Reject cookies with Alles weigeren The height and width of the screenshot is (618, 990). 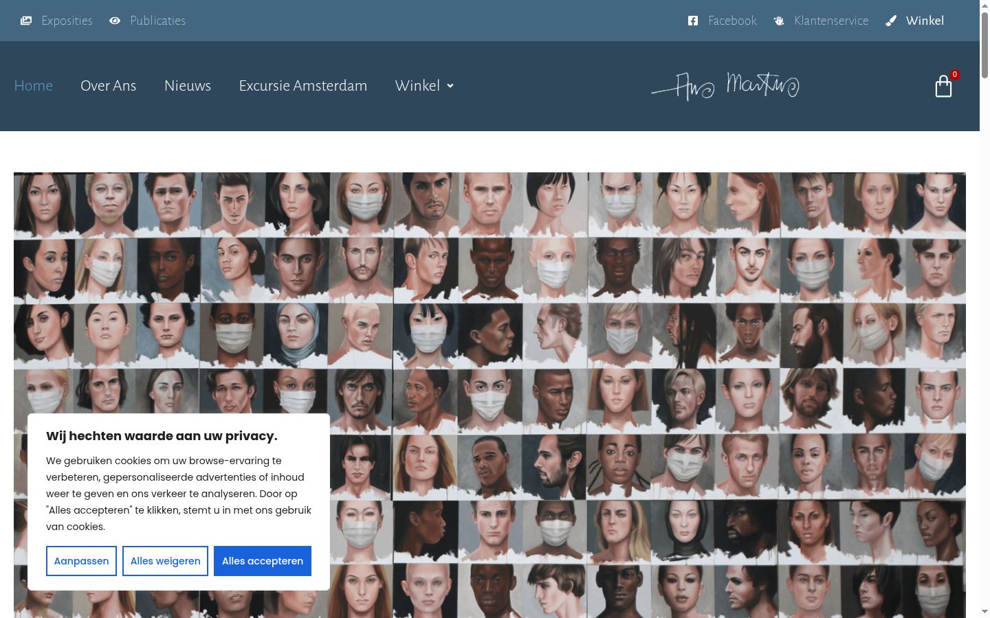tap(165, 561)
